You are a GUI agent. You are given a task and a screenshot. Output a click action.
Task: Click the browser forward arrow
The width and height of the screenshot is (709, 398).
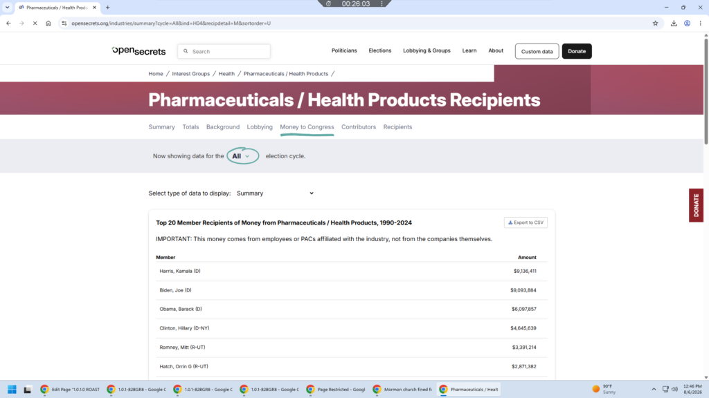[21, 23]
